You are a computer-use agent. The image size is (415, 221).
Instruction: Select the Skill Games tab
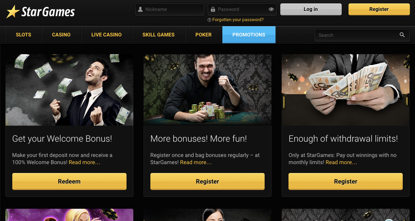159,35
